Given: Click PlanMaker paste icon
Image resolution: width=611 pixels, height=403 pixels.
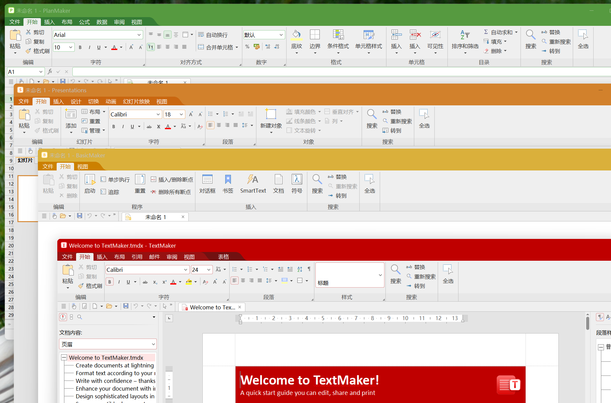Looking at the screenshot, I should (x=15, y=35).
